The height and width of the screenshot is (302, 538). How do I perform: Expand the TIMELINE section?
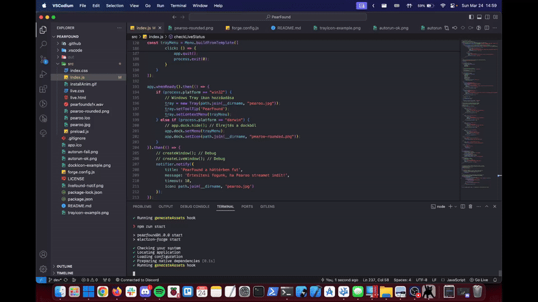(x=89, y=273)
